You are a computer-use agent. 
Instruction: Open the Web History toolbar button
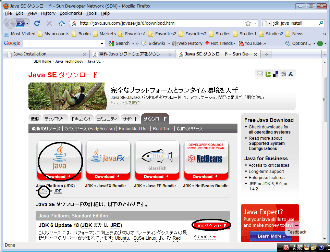click(x=187, y=43)
